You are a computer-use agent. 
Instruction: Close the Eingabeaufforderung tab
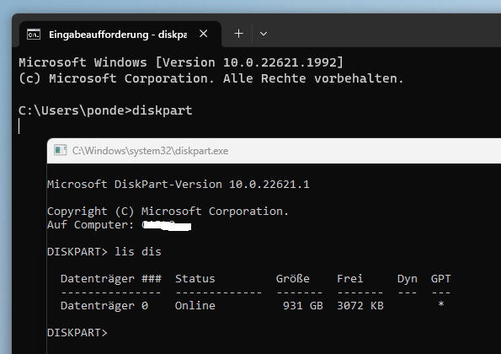[x=204, y=34]
